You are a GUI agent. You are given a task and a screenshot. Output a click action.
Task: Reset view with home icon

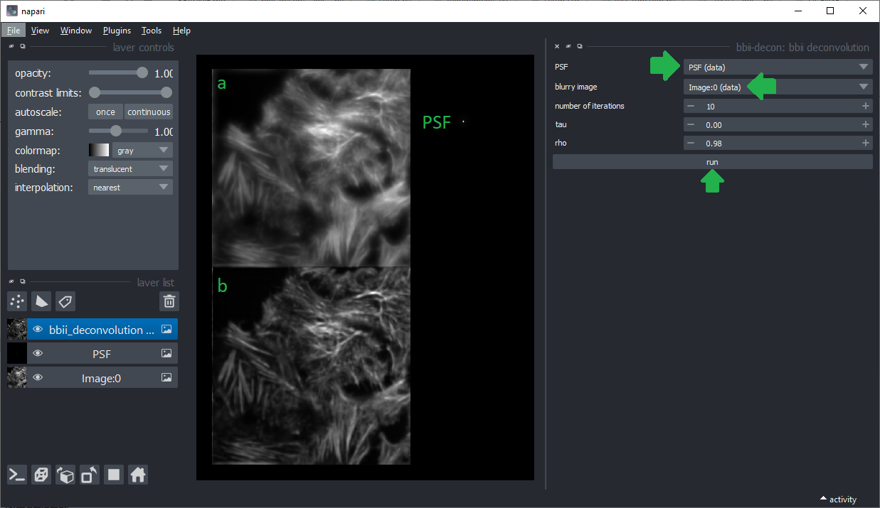(138, 475)
